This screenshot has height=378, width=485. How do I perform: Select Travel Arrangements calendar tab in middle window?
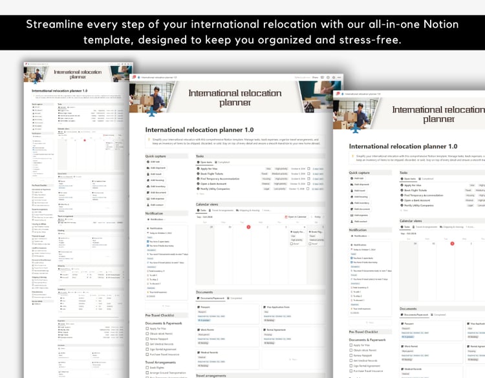click(x=221, y=211)
